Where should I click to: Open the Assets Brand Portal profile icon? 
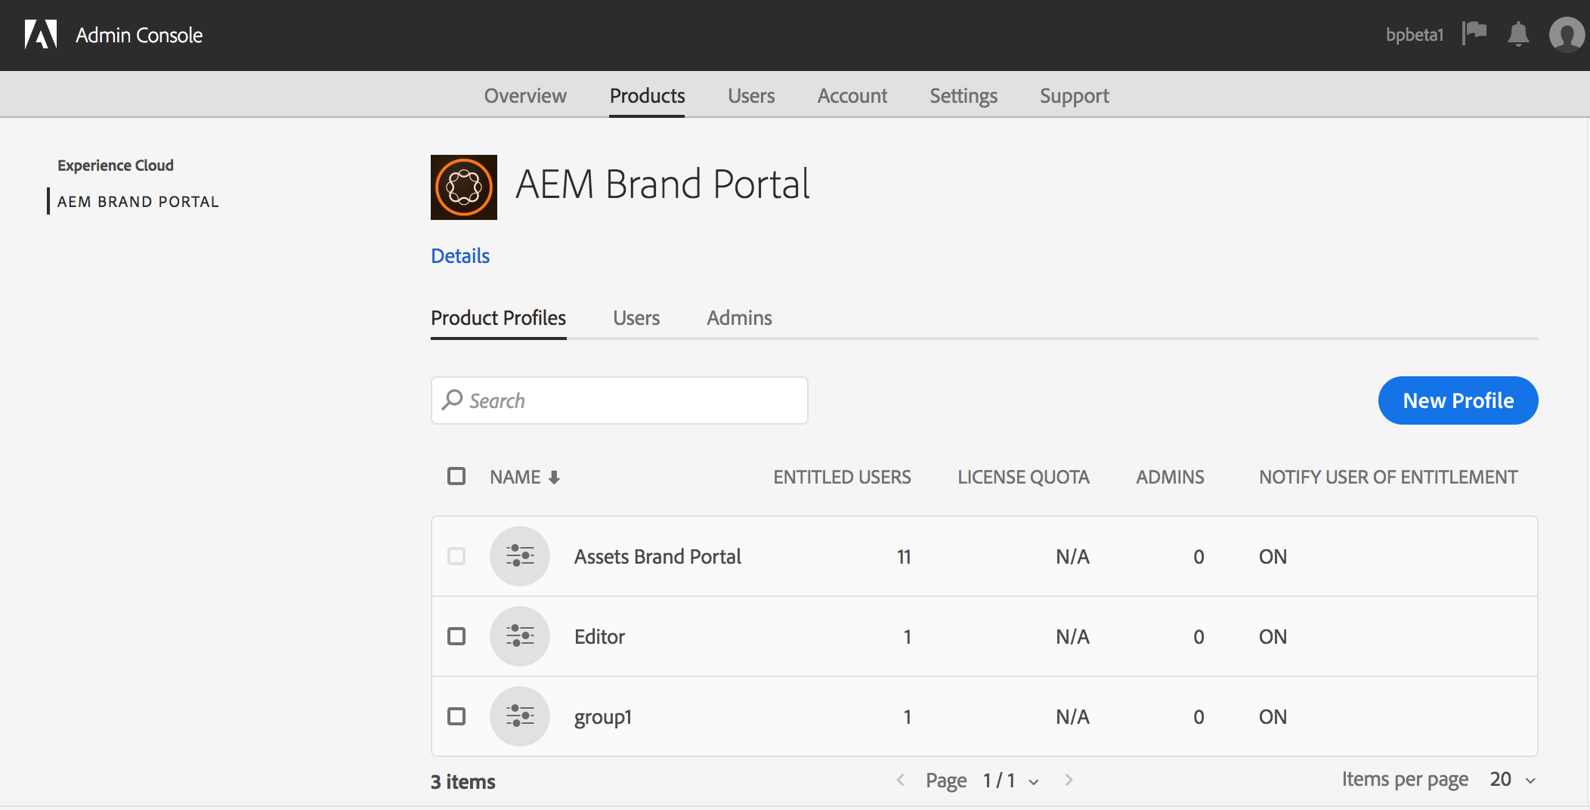click(520, 556)
